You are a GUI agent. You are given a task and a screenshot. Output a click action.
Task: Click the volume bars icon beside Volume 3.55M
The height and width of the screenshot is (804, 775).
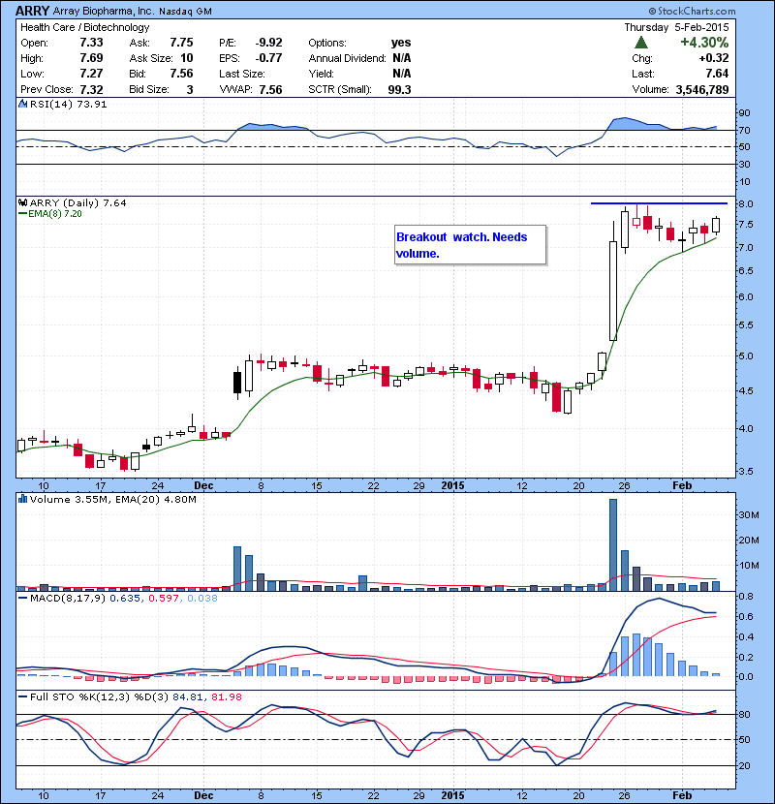click(x=23, y=499)
